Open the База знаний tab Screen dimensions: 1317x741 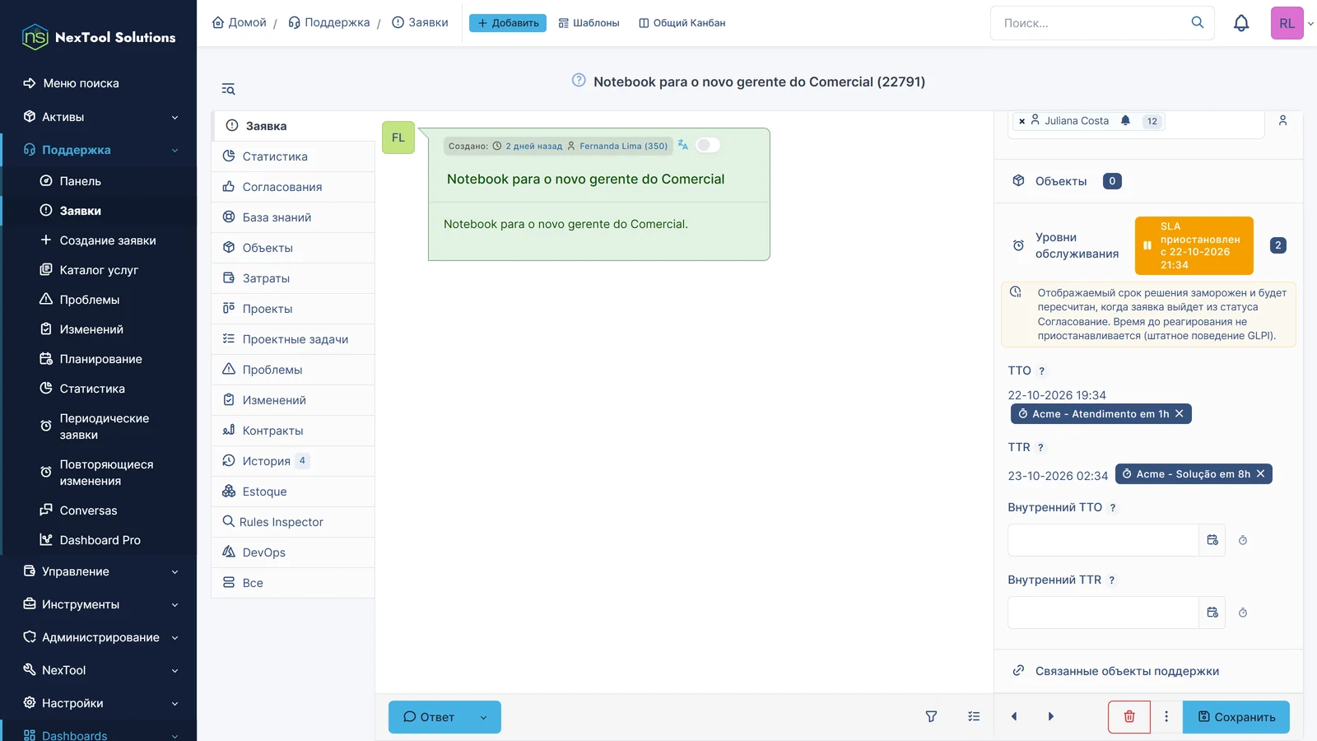point(293,217)
